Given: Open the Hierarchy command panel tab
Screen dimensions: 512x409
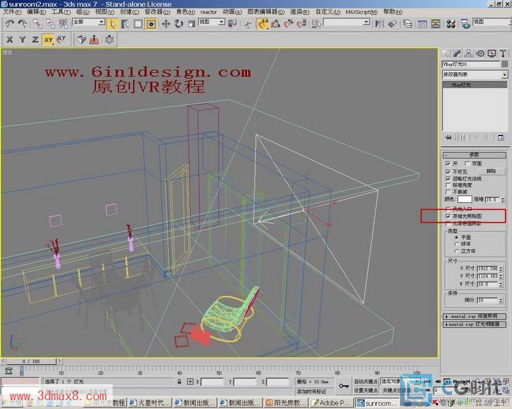Looking at the screenshot, I should [468, 54].
